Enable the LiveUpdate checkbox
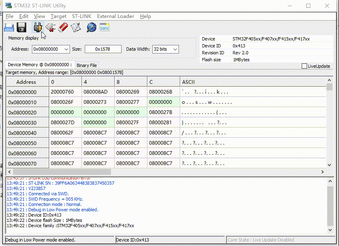 pos(304,66)
